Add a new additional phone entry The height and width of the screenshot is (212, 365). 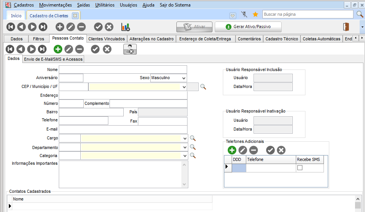(x=232, y=150)
